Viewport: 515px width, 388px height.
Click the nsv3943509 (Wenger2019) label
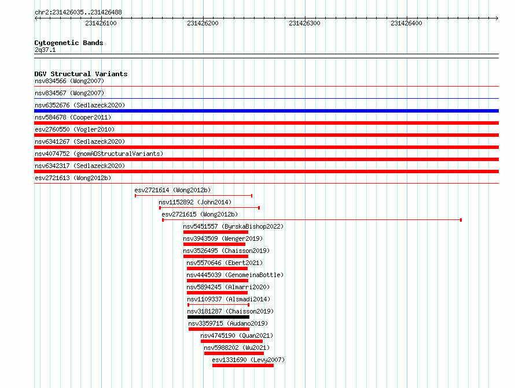pos(223,238)
